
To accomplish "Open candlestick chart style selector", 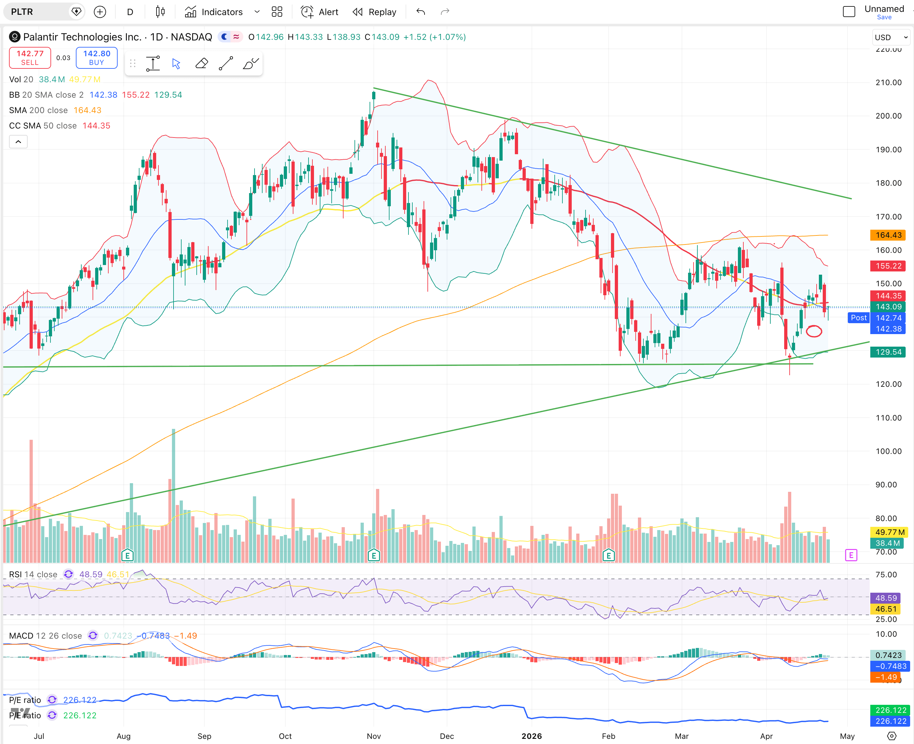I will 160,12.
